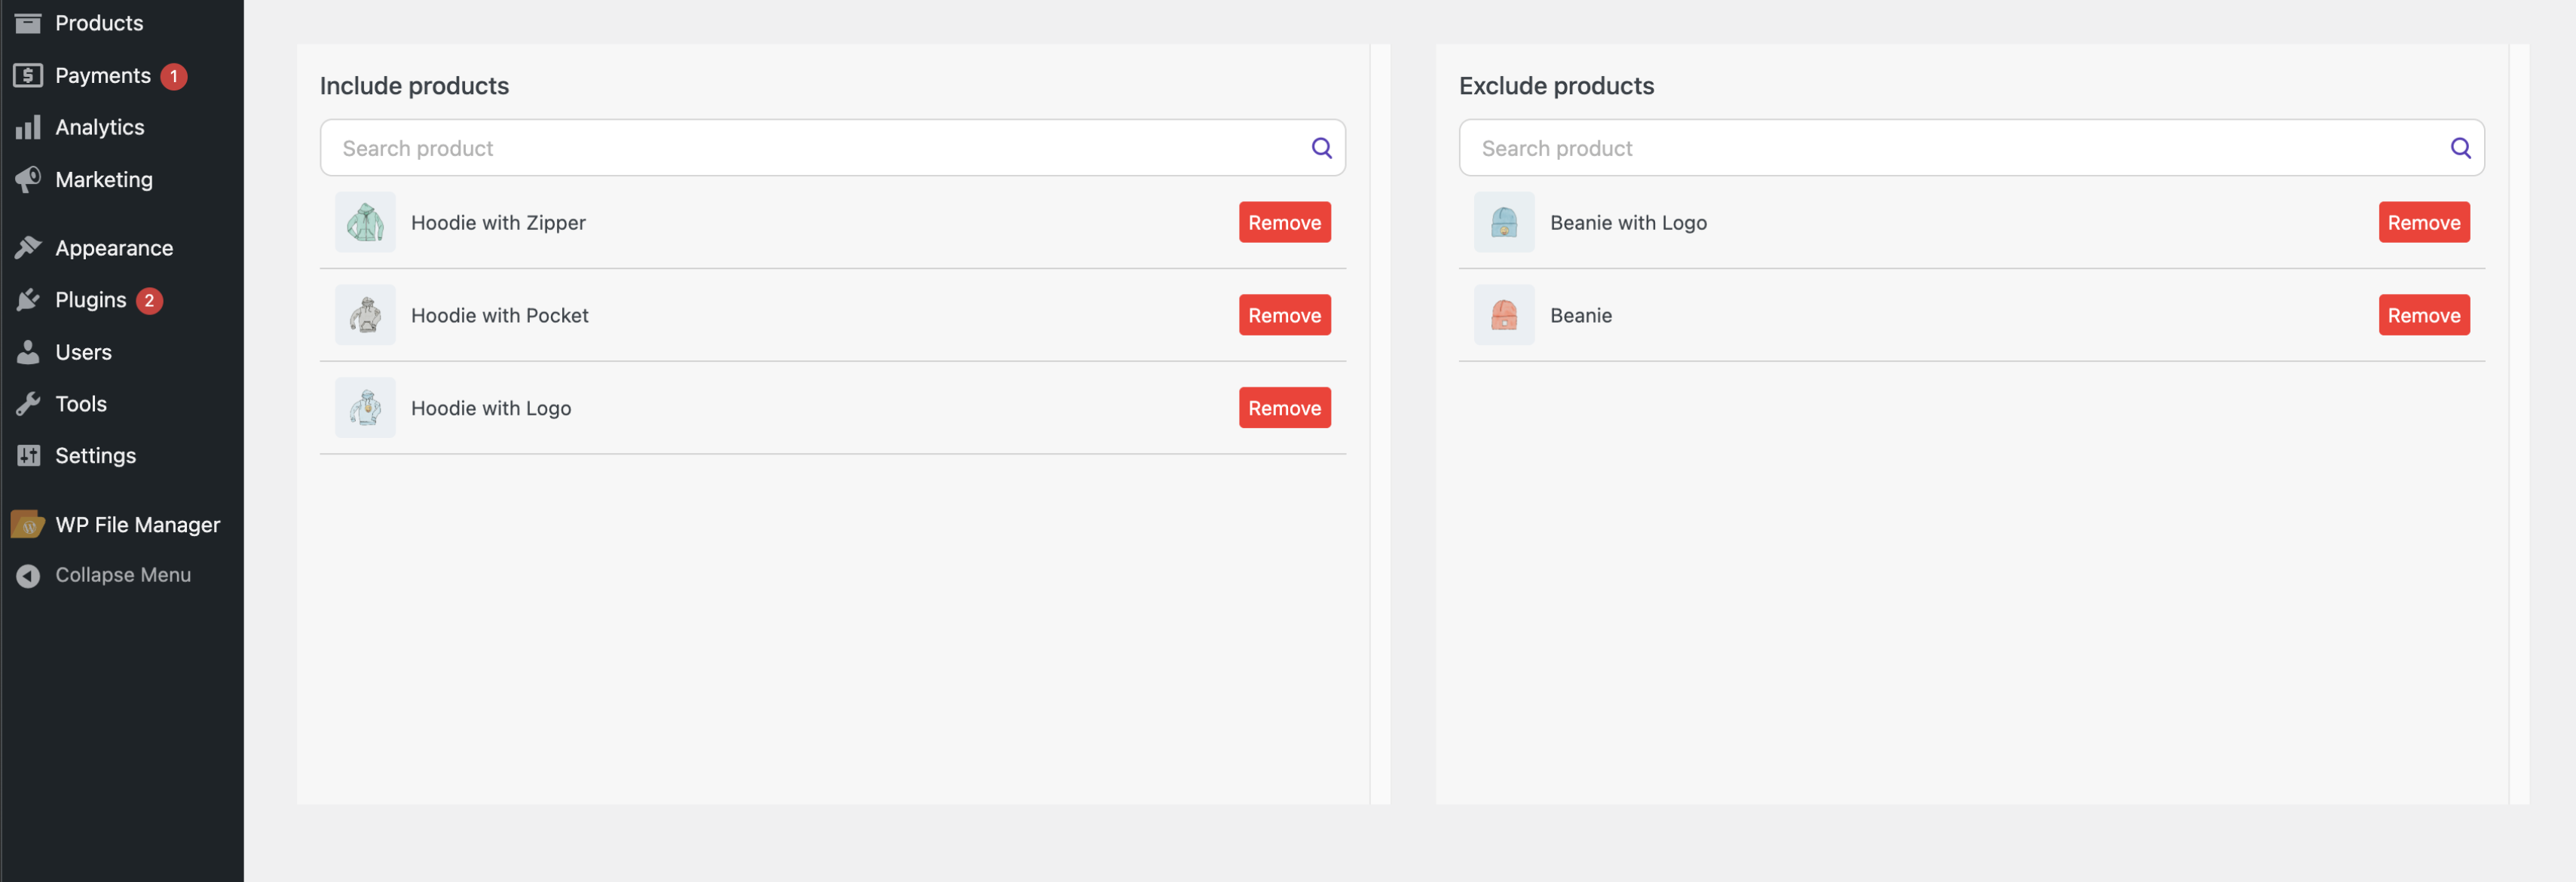Select 'Beanie' product name text
Viewport: 2576px width, 882px height.
[x=1581, y=315]
